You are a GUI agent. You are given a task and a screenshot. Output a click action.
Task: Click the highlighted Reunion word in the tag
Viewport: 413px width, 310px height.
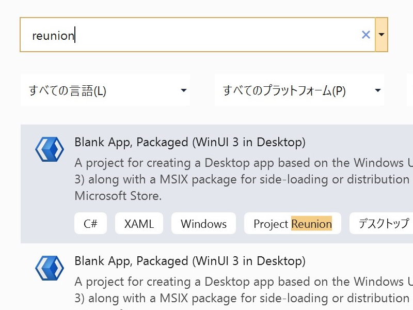(311, 224)
